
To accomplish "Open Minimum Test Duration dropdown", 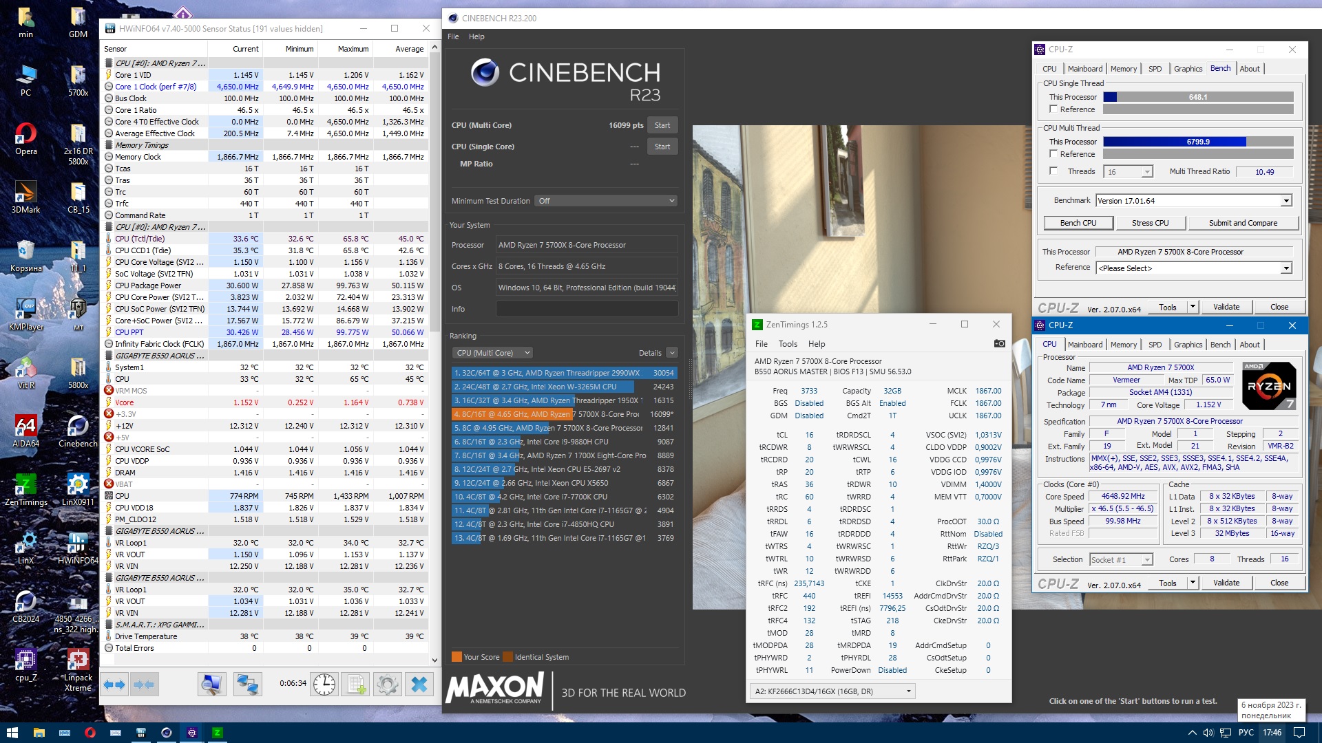I will pyautogui.click(x=607, y=201).
